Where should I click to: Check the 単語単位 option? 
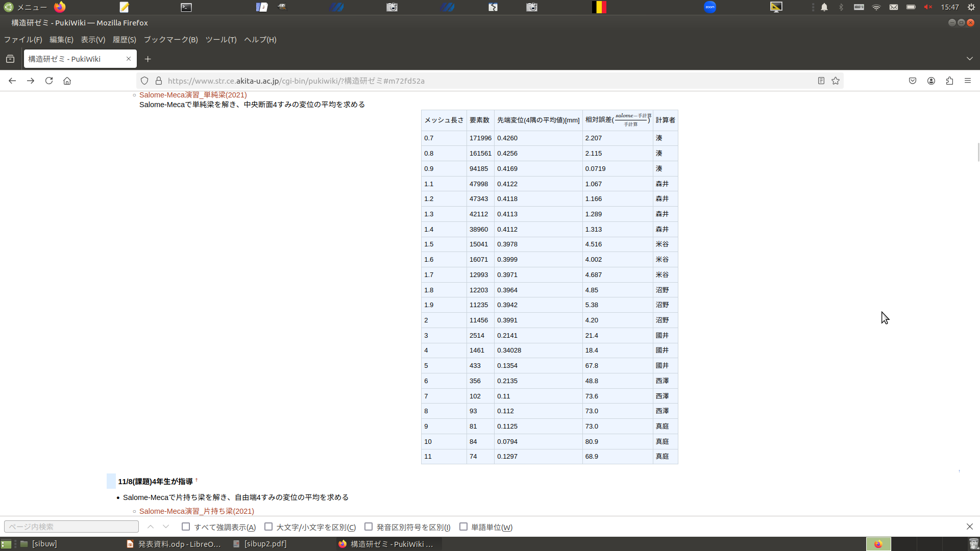click(x=463, y=527)
